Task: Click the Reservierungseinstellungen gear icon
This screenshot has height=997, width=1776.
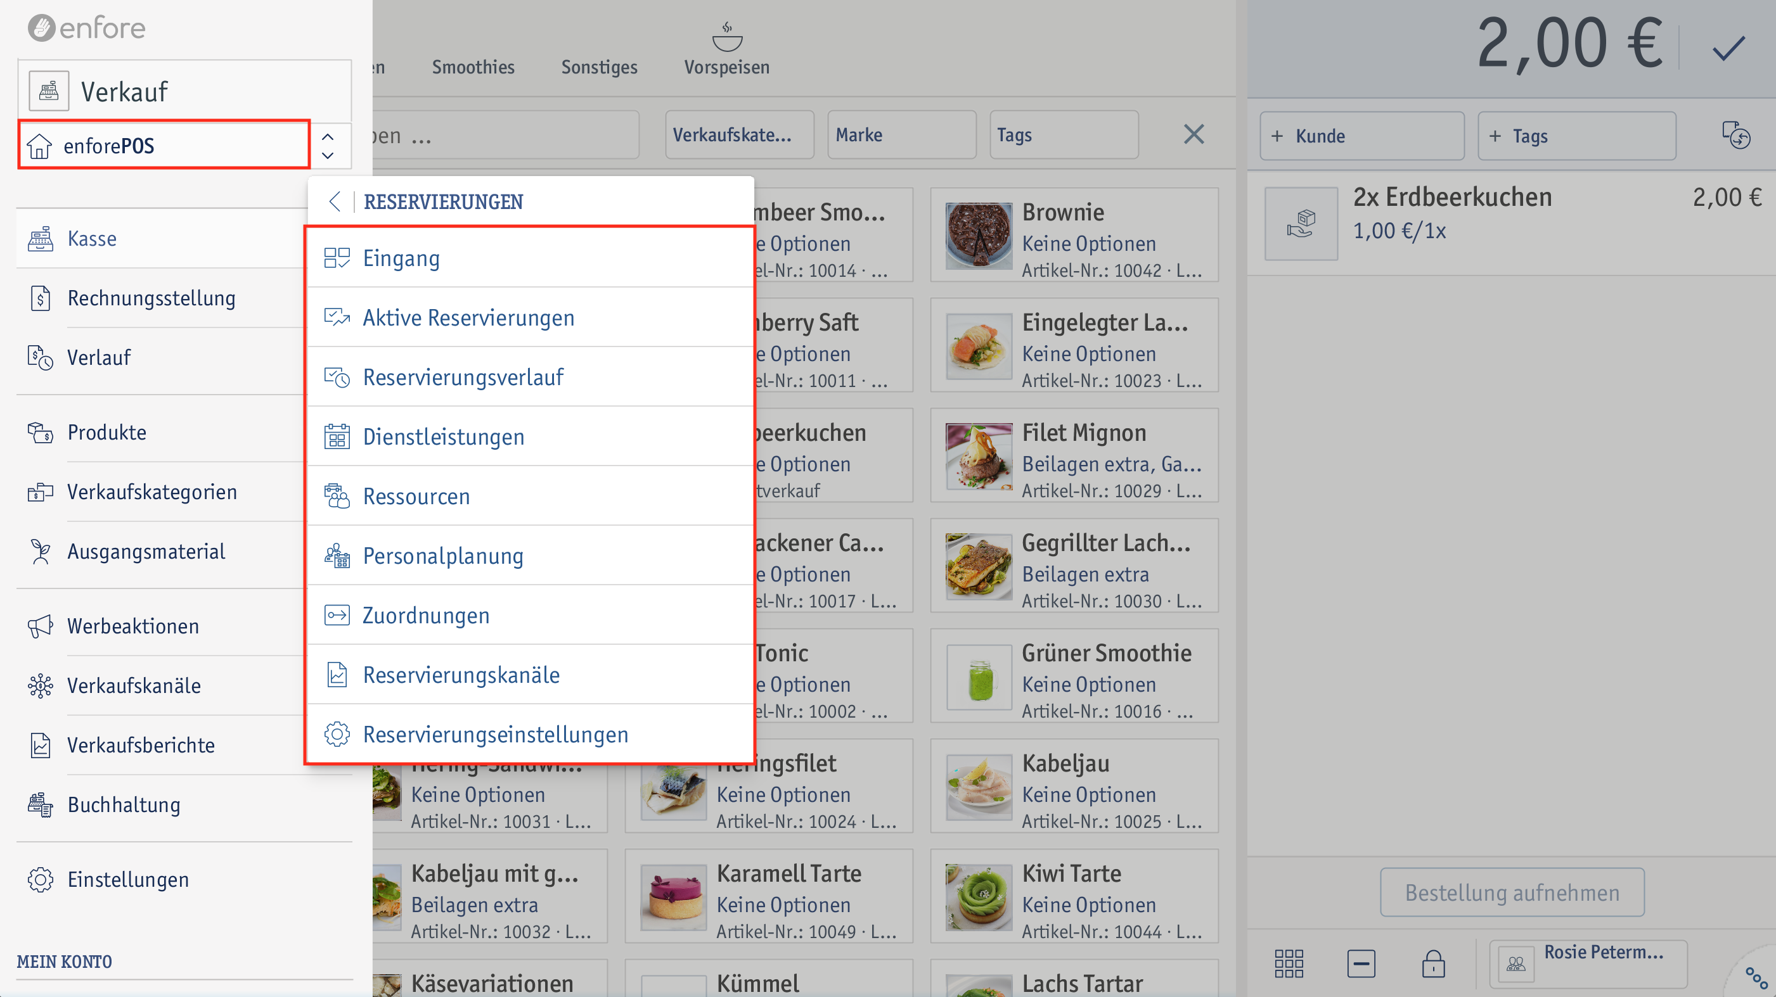Action: click(337, 733)
